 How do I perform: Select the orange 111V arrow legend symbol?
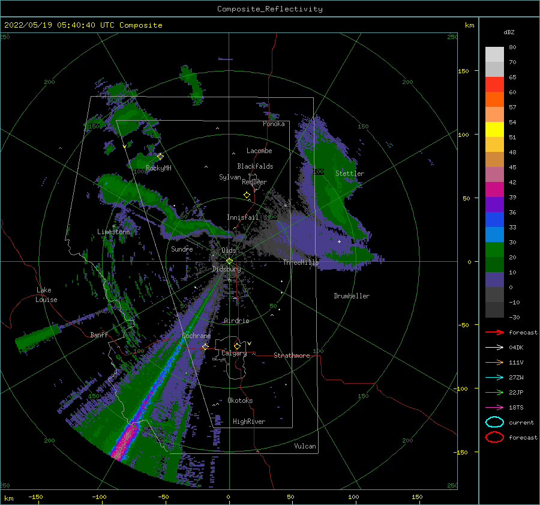tap(494, 362)
